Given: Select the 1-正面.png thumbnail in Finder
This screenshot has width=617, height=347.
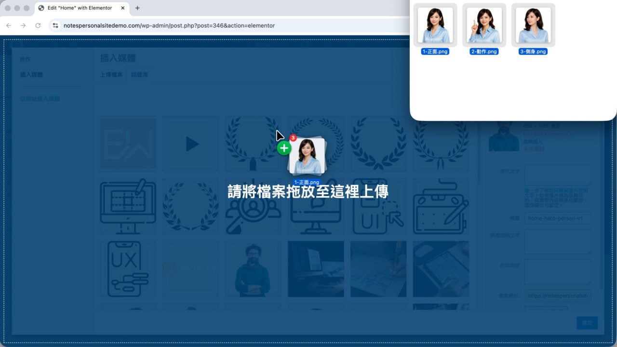Looking at the screenshot, I should click(435, 25).
